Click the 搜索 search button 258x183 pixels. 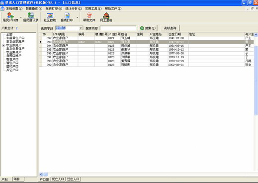tap(148, 28)
